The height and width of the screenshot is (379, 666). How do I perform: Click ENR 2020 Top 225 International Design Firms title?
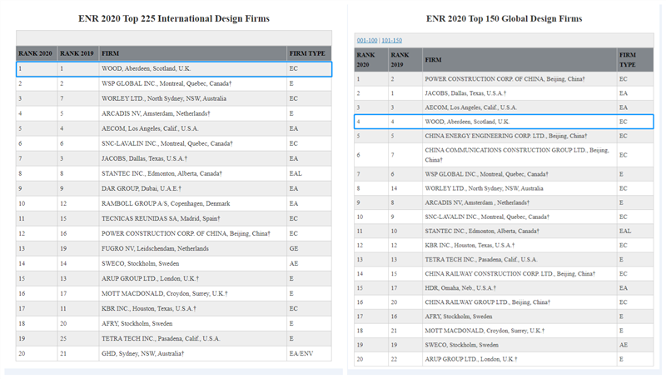click(x=174, y=18)
